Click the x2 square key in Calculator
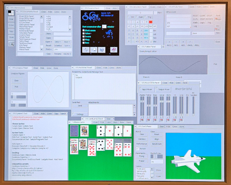This screenshot has height=185, width=231. (x=129, y=26)
